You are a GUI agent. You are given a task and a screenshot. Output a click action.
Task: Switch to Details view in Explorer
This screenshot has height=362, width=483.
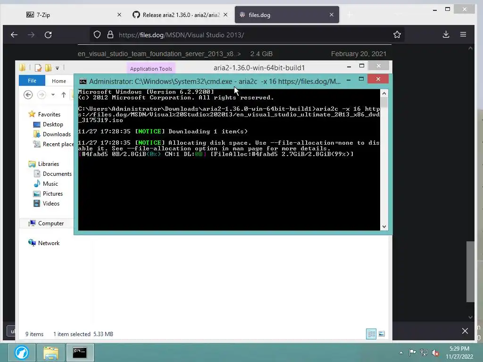371,334
